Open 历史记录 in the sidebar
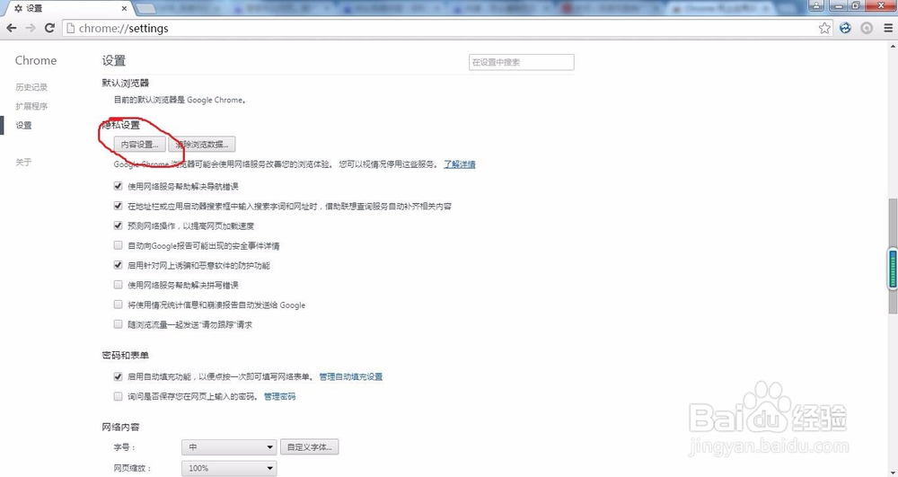898x477 pixels. 31,87
